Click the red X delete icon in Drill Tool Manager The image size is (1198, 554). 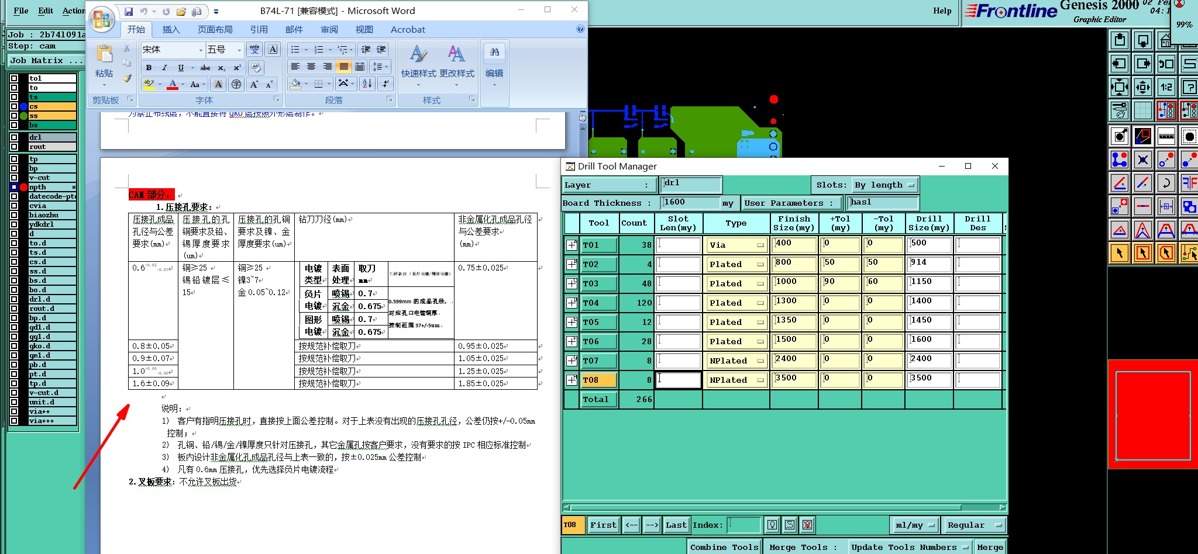(807, 525)
